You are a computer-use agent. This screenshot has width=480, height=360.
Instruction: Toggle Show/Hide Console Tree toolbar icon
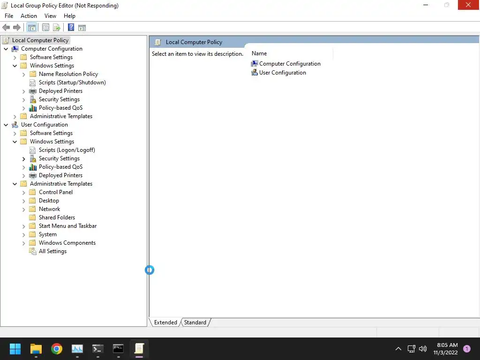(32, 28)
